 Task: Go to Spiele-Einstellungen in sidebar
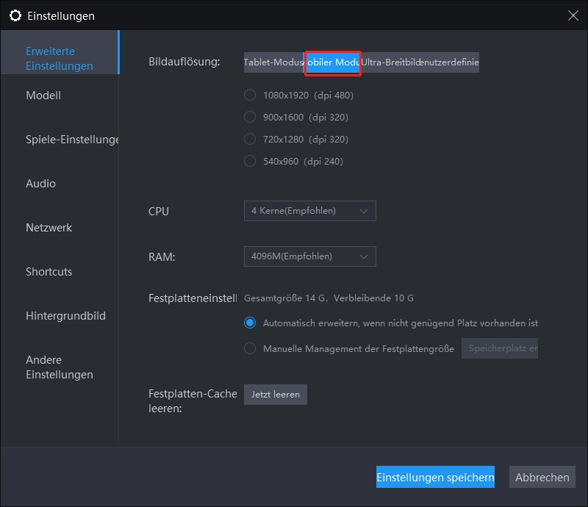tap(71, 140)
